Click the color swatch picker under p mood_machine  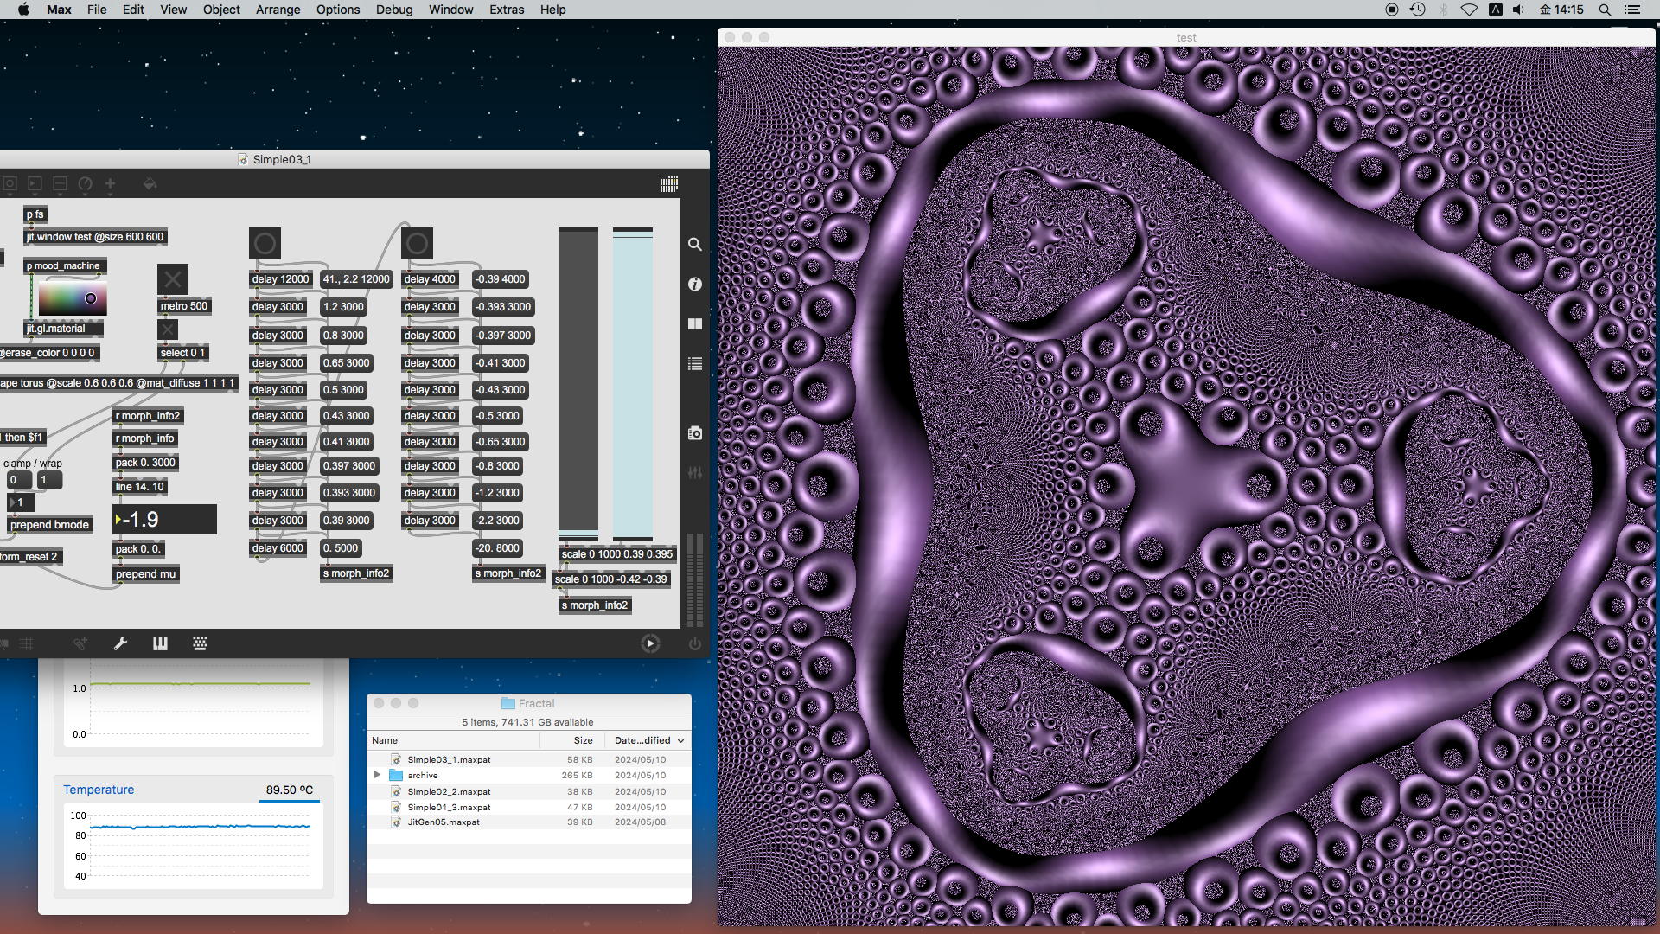[x=73, y=298]
